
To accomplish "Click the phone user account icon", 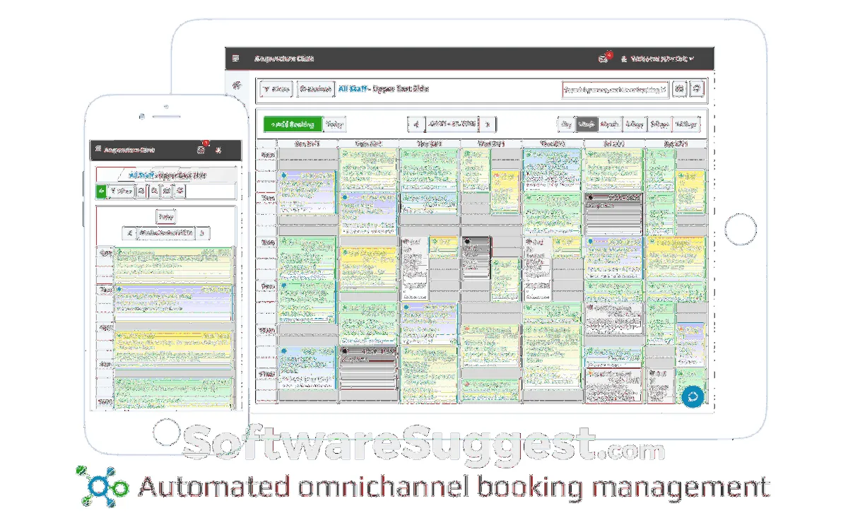I will (x=219, y=150).
